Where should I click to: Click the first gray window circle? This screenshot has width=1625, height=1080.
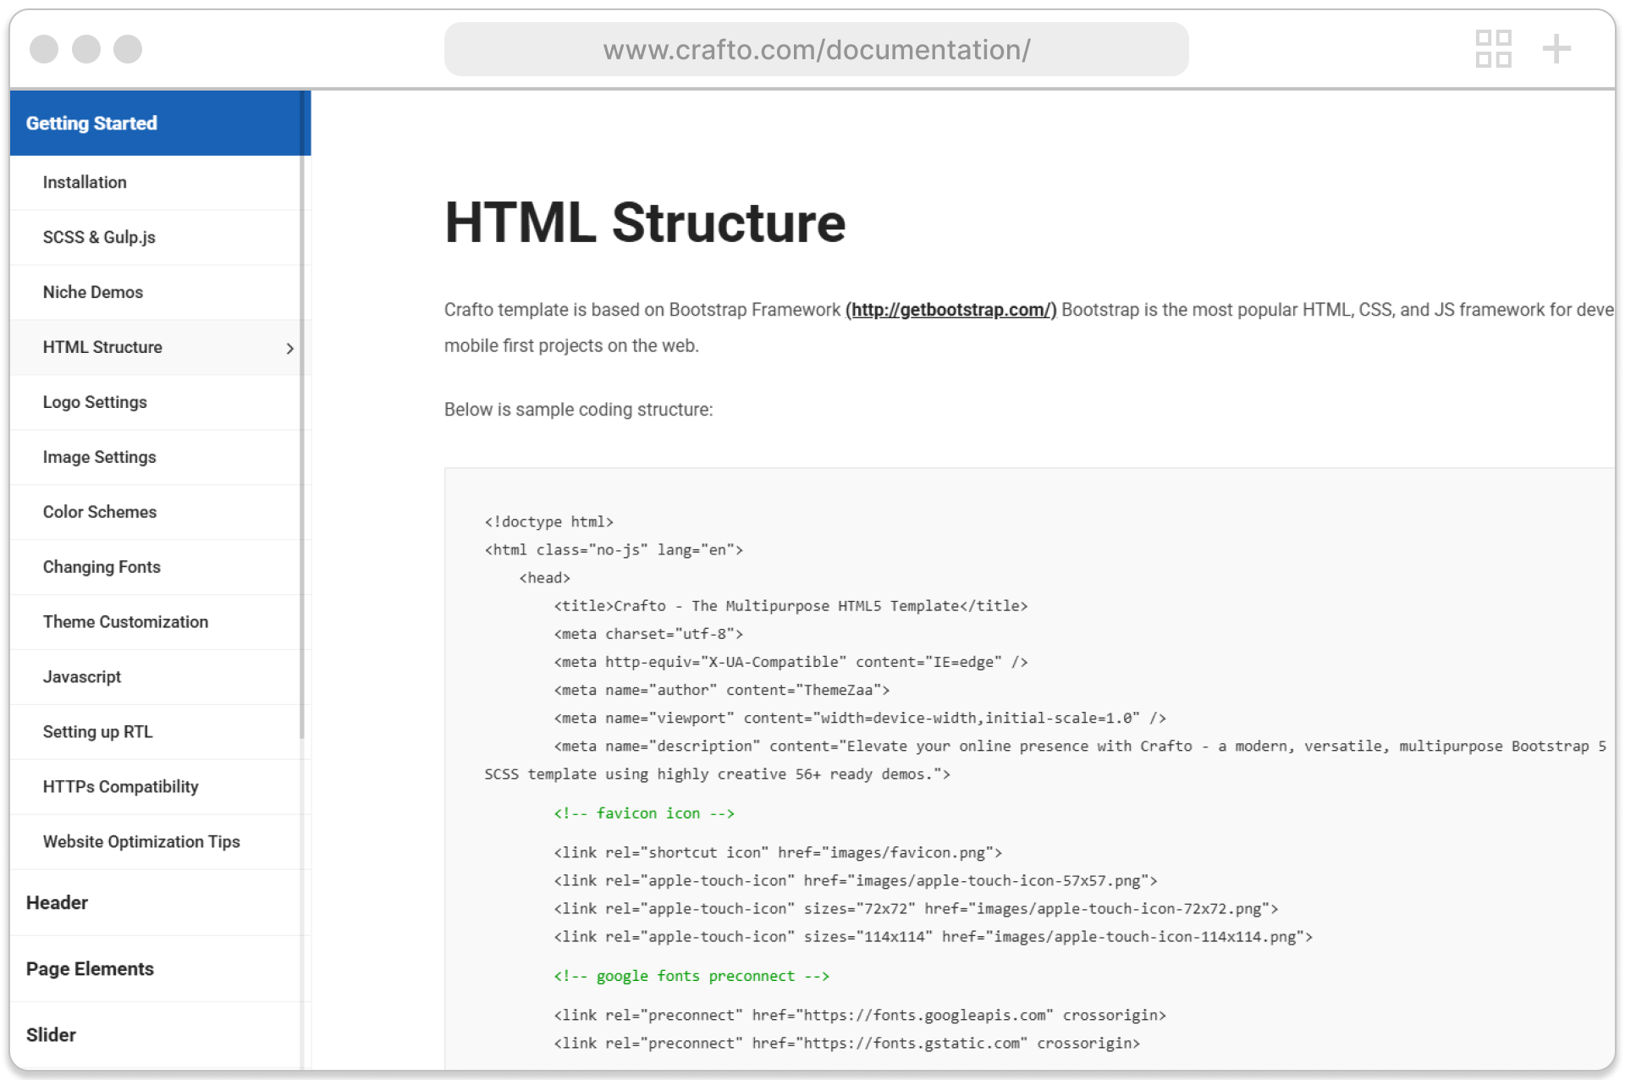[x=44, y=49]
